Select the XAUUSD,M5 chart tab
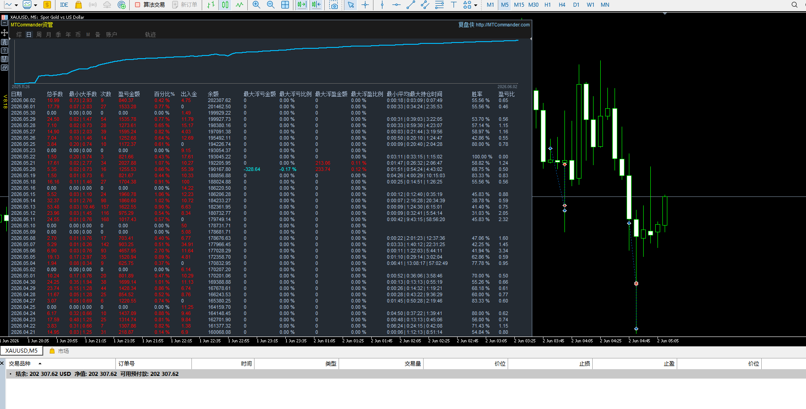This screenshot has width=806, height=409. coord(21,351)
